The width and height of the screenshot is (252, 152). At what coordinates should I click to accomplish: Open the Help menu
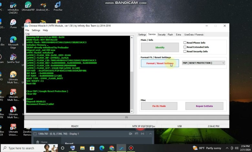pos(45,30)
